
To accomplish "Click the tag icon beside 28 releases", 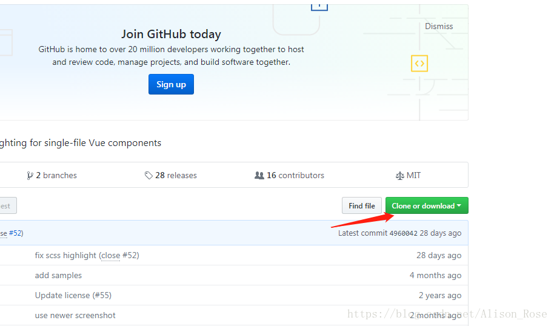I will click(149, 175).
